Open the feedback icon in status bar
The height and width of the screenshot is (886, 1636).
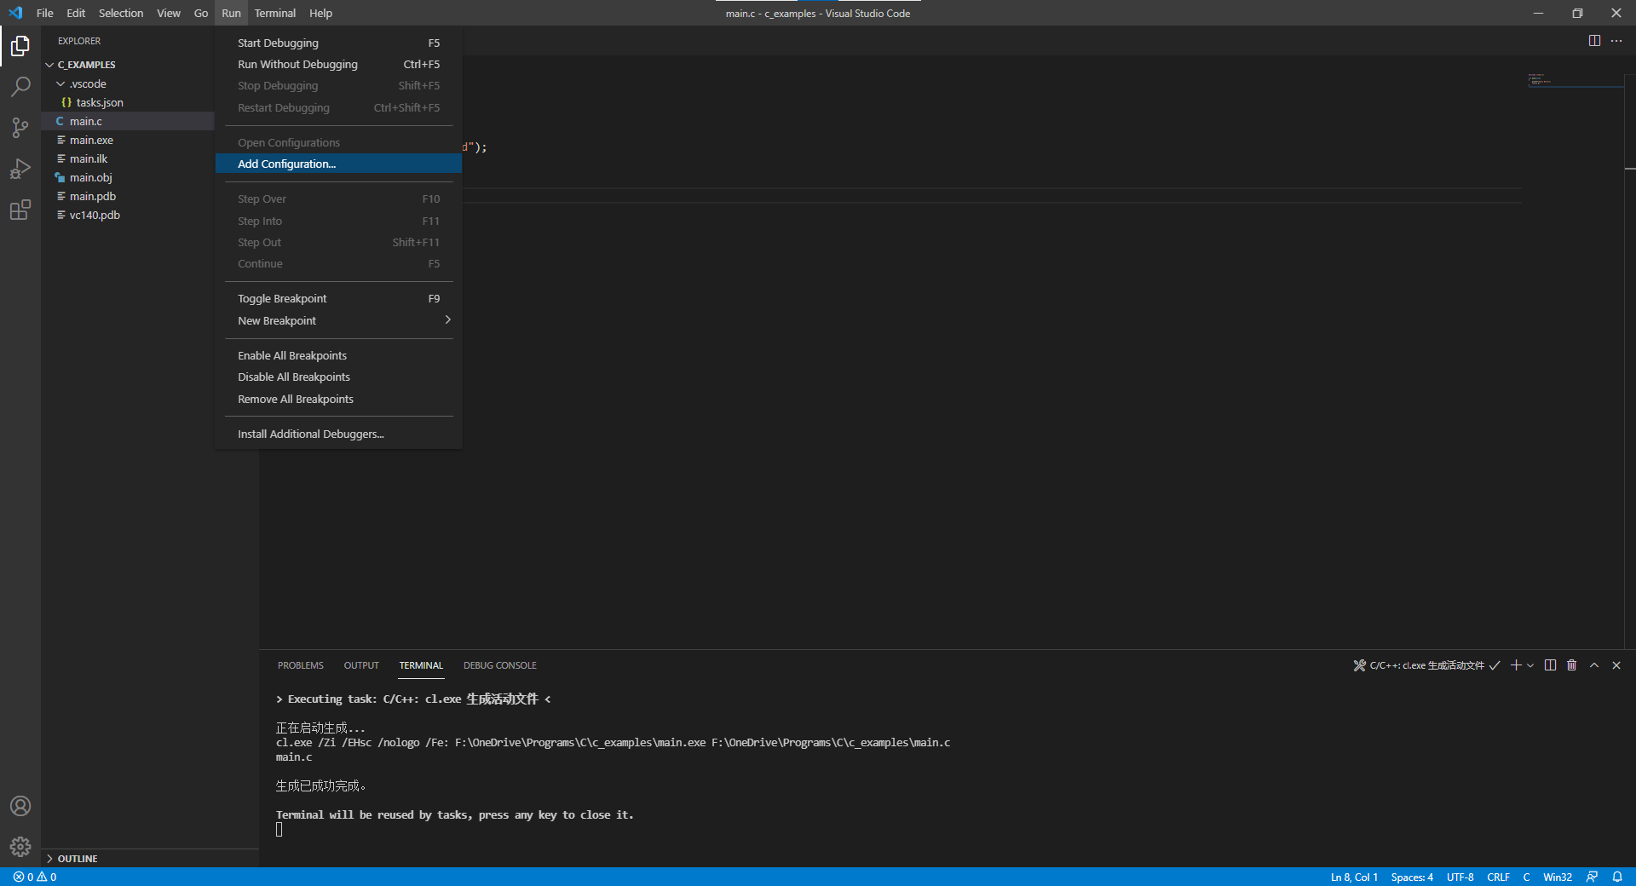(1592, 877)
